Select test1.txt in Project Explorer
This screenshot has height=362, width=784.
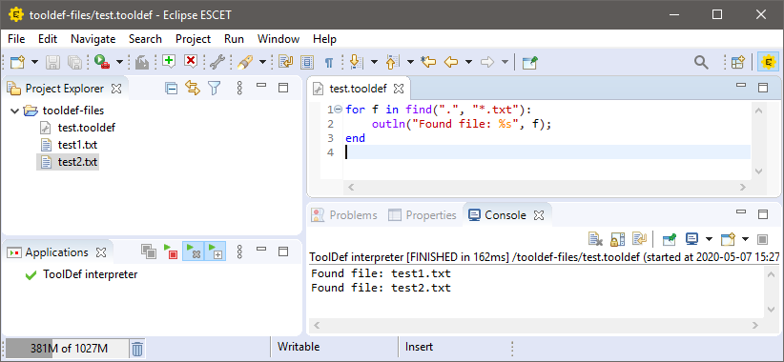coord(77,145)
